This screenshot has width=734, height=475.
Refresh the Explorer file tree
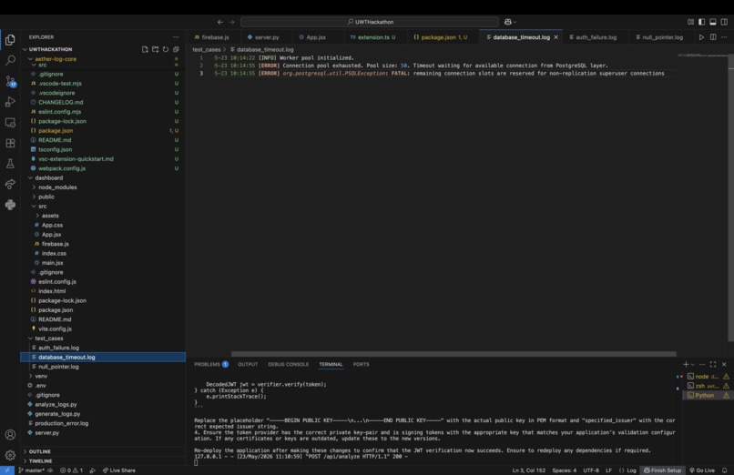(x=165, y=49)
